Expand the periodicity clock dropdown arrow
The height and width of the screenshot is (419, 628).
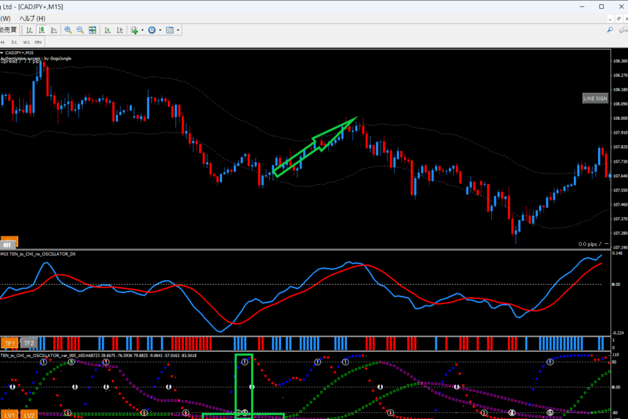pos(160,30)
